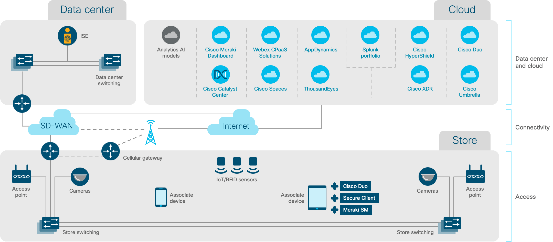The image size is (553, 242).
Task: Click the Cisco HyperShield cloud icon
Action: pos(420,35)
